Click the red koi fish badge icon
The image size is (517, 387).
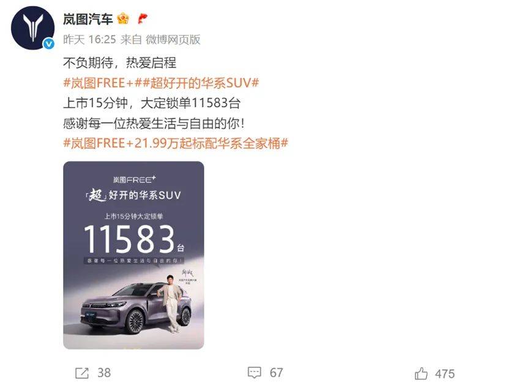pyautogui.click(x=143, y=18)
